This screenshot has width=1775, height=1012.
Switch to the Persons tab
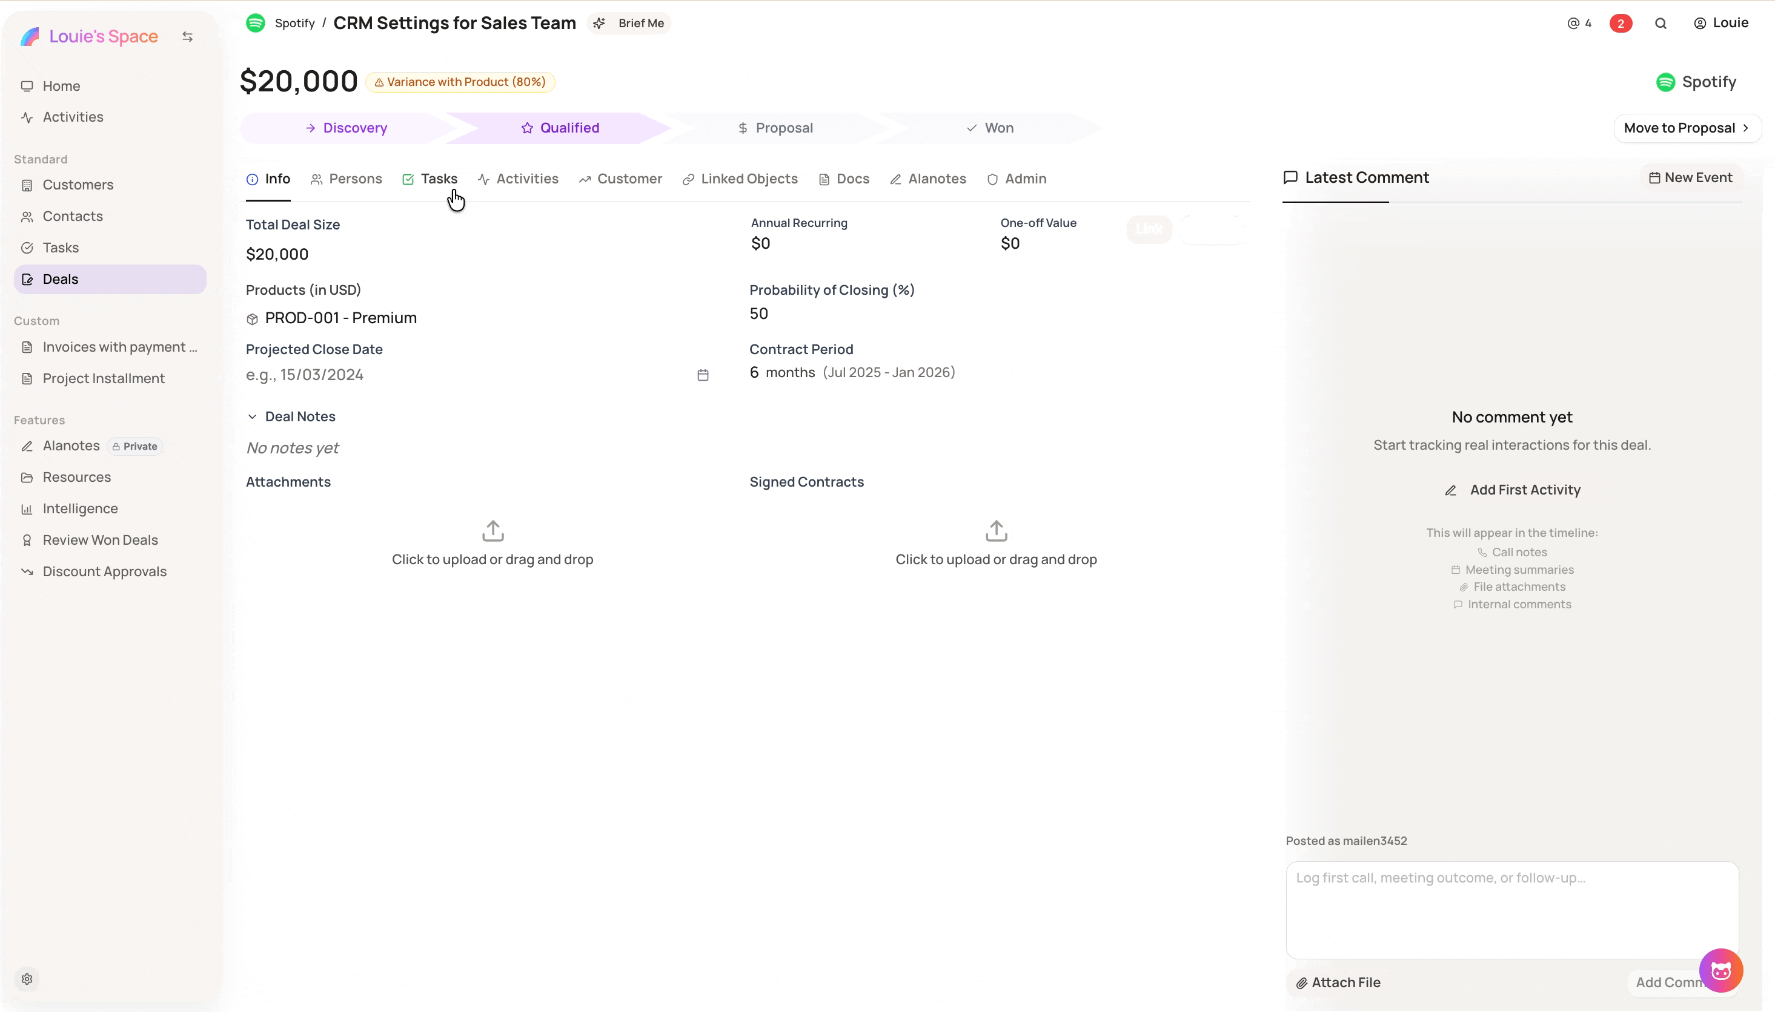(x=346, y=179)
